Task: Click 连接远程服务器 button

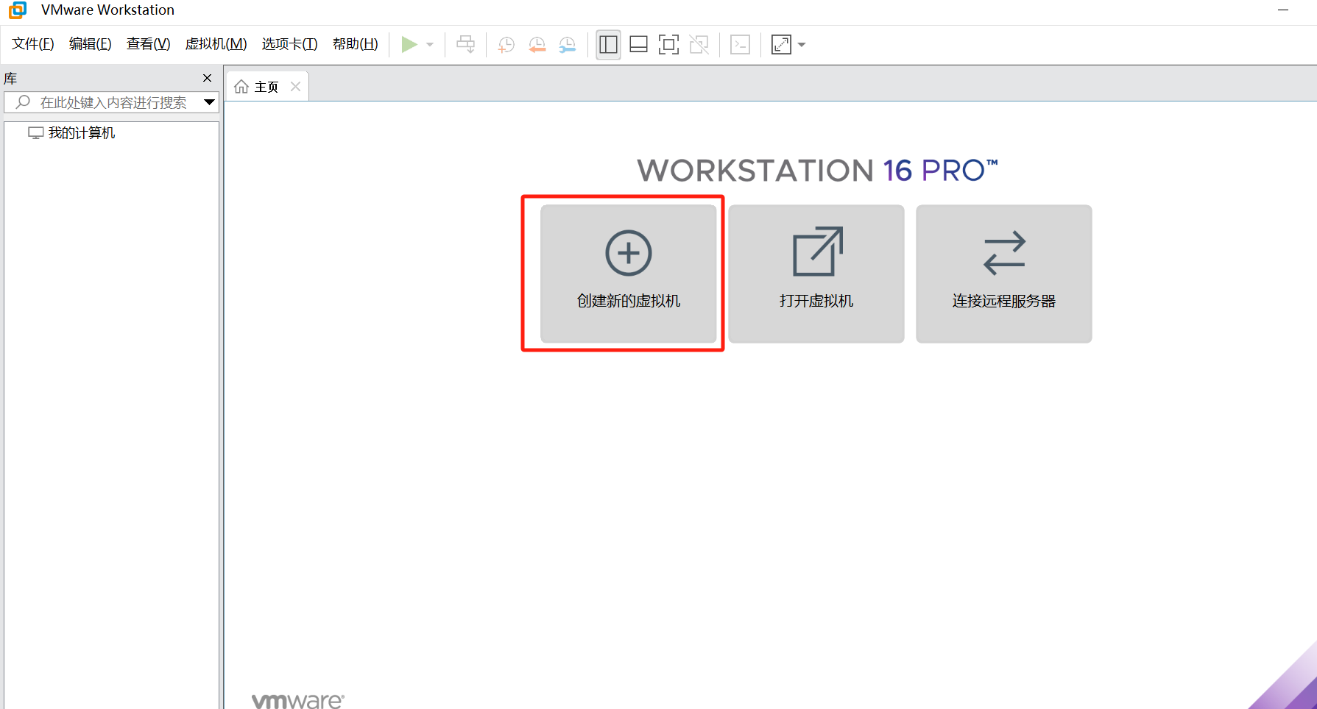Action: [1004, 274]
